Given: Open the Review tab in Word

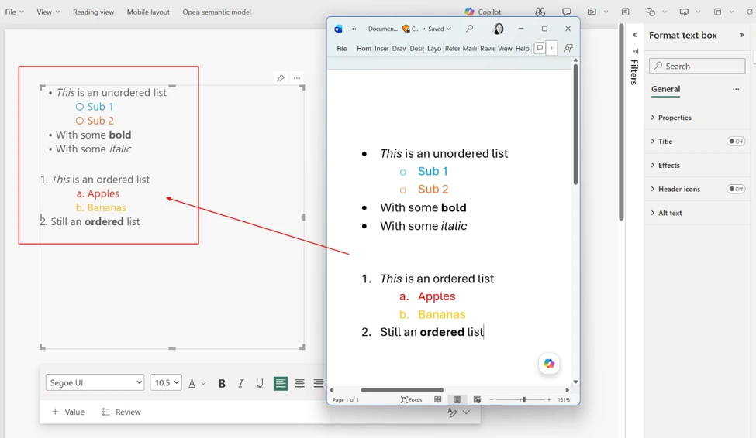Looking at the screenshot, I should pos(487,48).
